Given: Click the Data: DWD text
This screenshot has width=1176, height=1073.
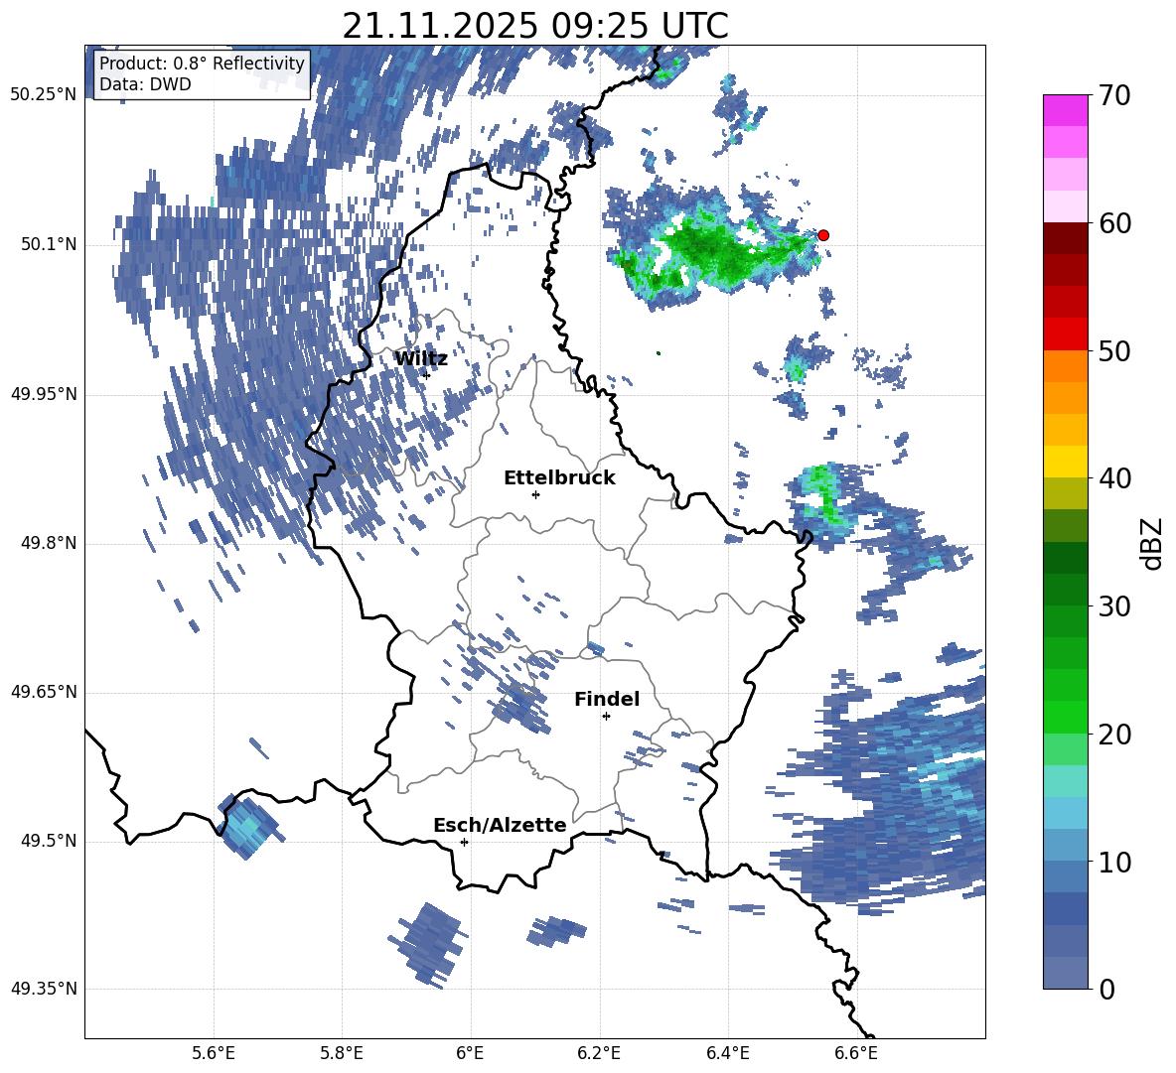Looking at the screenshot, I should [x=145, y=84].
